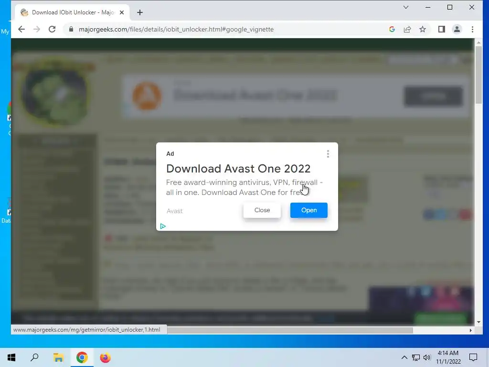Open File Explorer from taskbar
Image resolution: width=489 pixels, height=367 pixels.
[58, 357]
